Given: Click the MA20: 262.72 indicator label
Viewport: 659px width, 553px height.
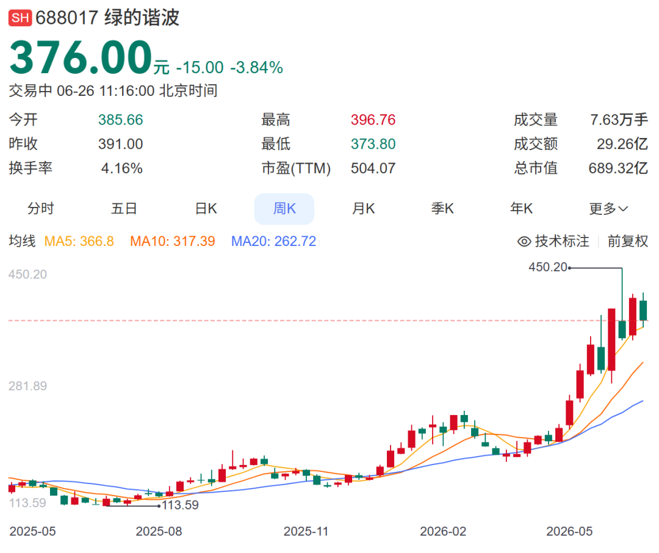Looking at the screenshot, I should pos(273,241).
